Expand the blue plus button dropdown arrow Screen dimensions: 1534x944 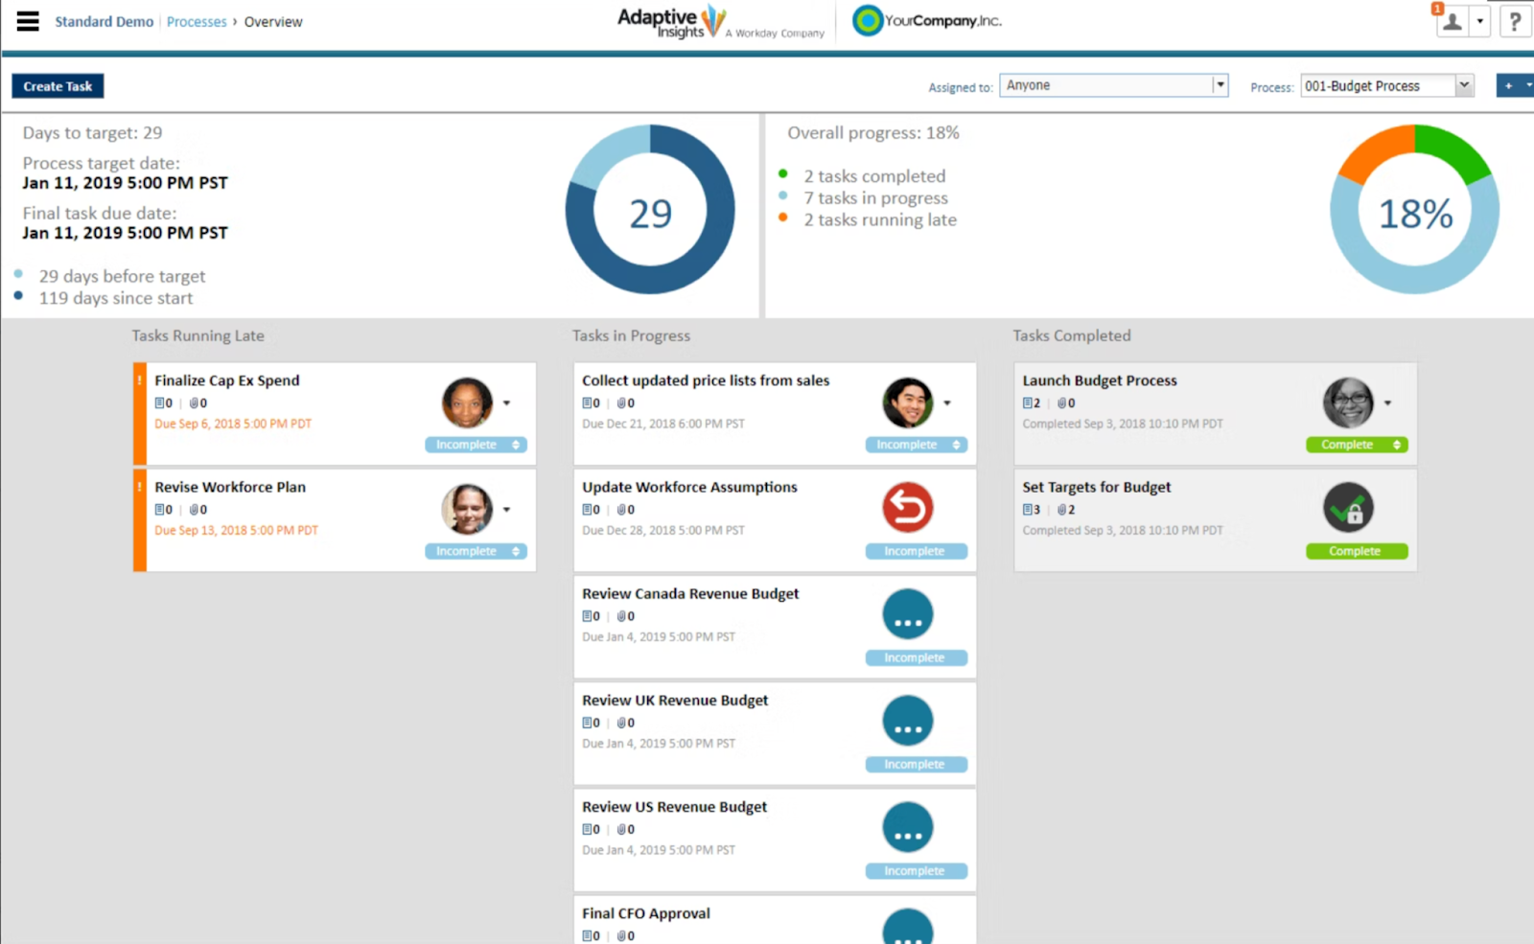(1528, 85)
